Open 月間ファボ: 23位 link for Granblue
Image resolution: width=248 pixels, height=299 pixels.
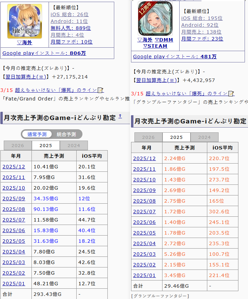click(202, 39)
